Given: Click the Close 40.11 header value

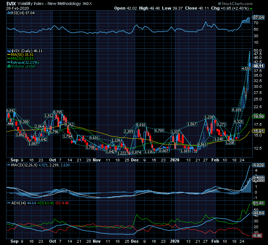Looking at the screenshot, I should coord(197,8).
